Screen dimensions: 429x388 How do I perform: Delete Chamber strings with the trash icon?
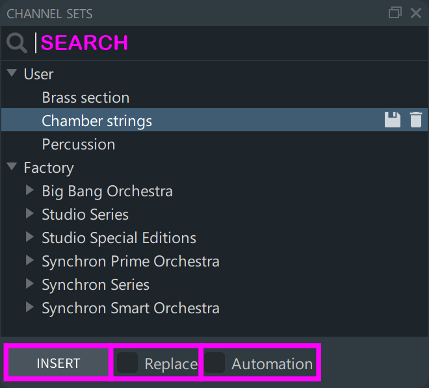pyautogui.click(x=415, y=120)
